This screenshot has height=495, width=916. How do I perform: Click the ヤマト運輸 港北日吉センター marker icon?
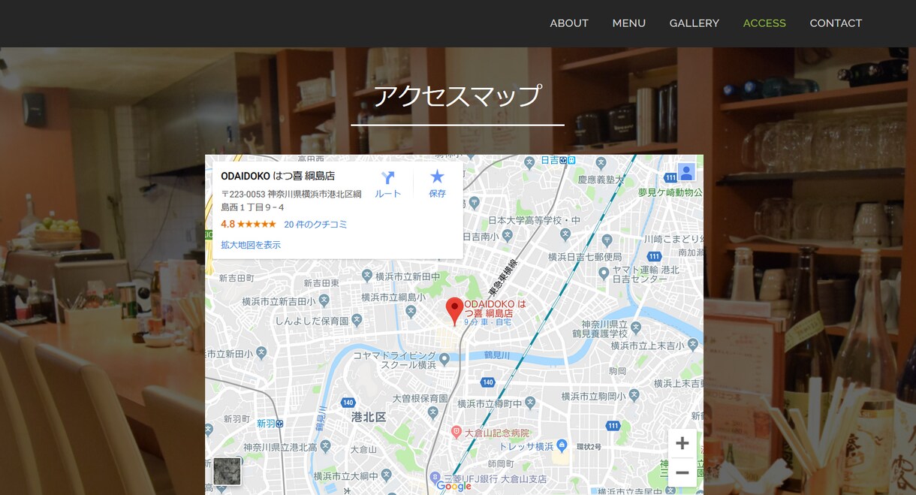(x=604, y=273)
